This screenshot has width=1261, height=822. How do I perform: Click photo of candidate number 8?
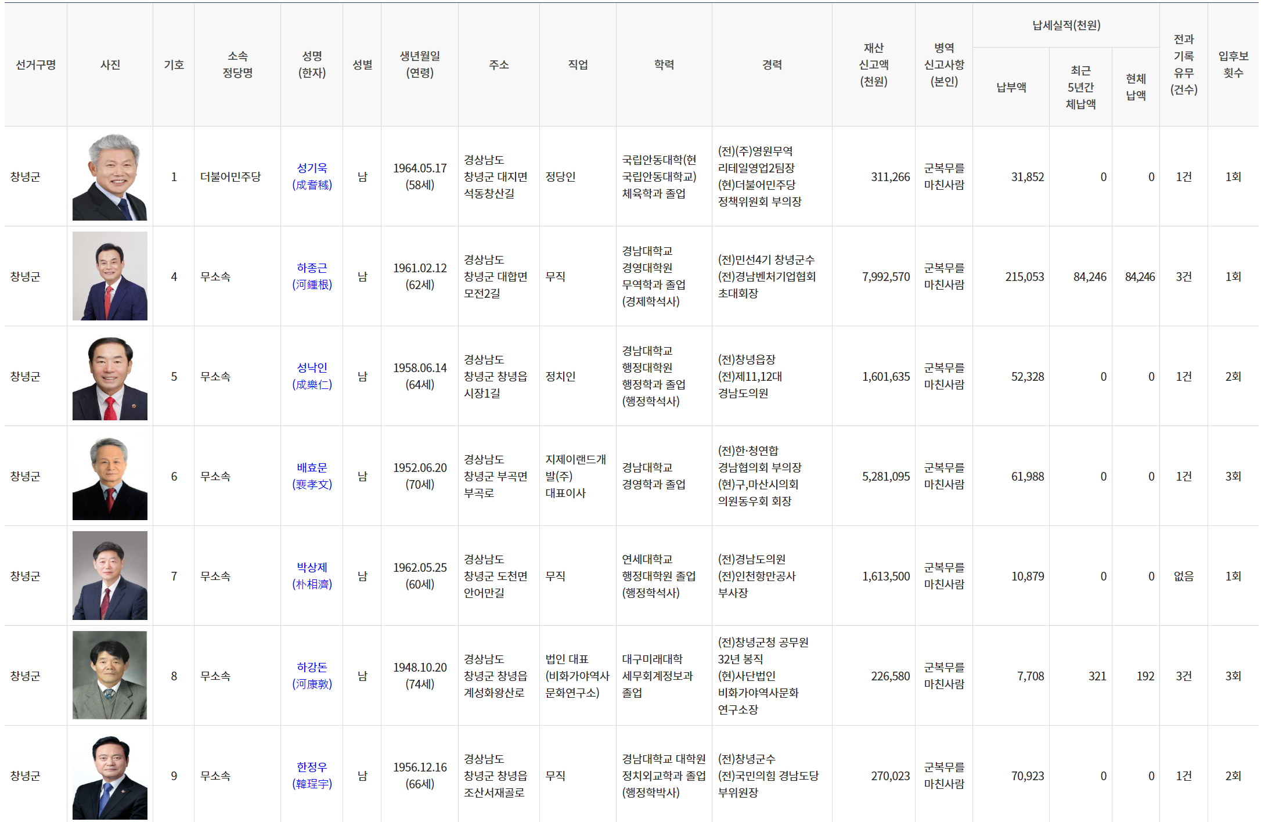click(x=110, y=675)
